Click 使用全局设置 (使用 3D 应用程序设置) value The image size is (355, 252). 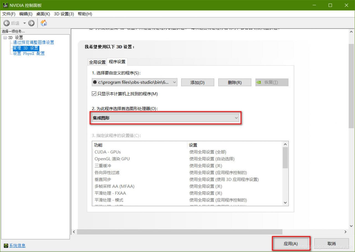[224, 179]
